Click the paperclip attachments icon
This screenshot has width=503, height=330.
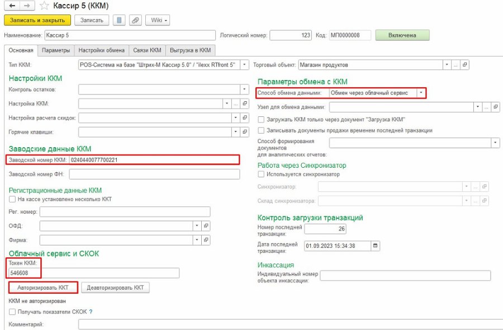coord(135,20)
